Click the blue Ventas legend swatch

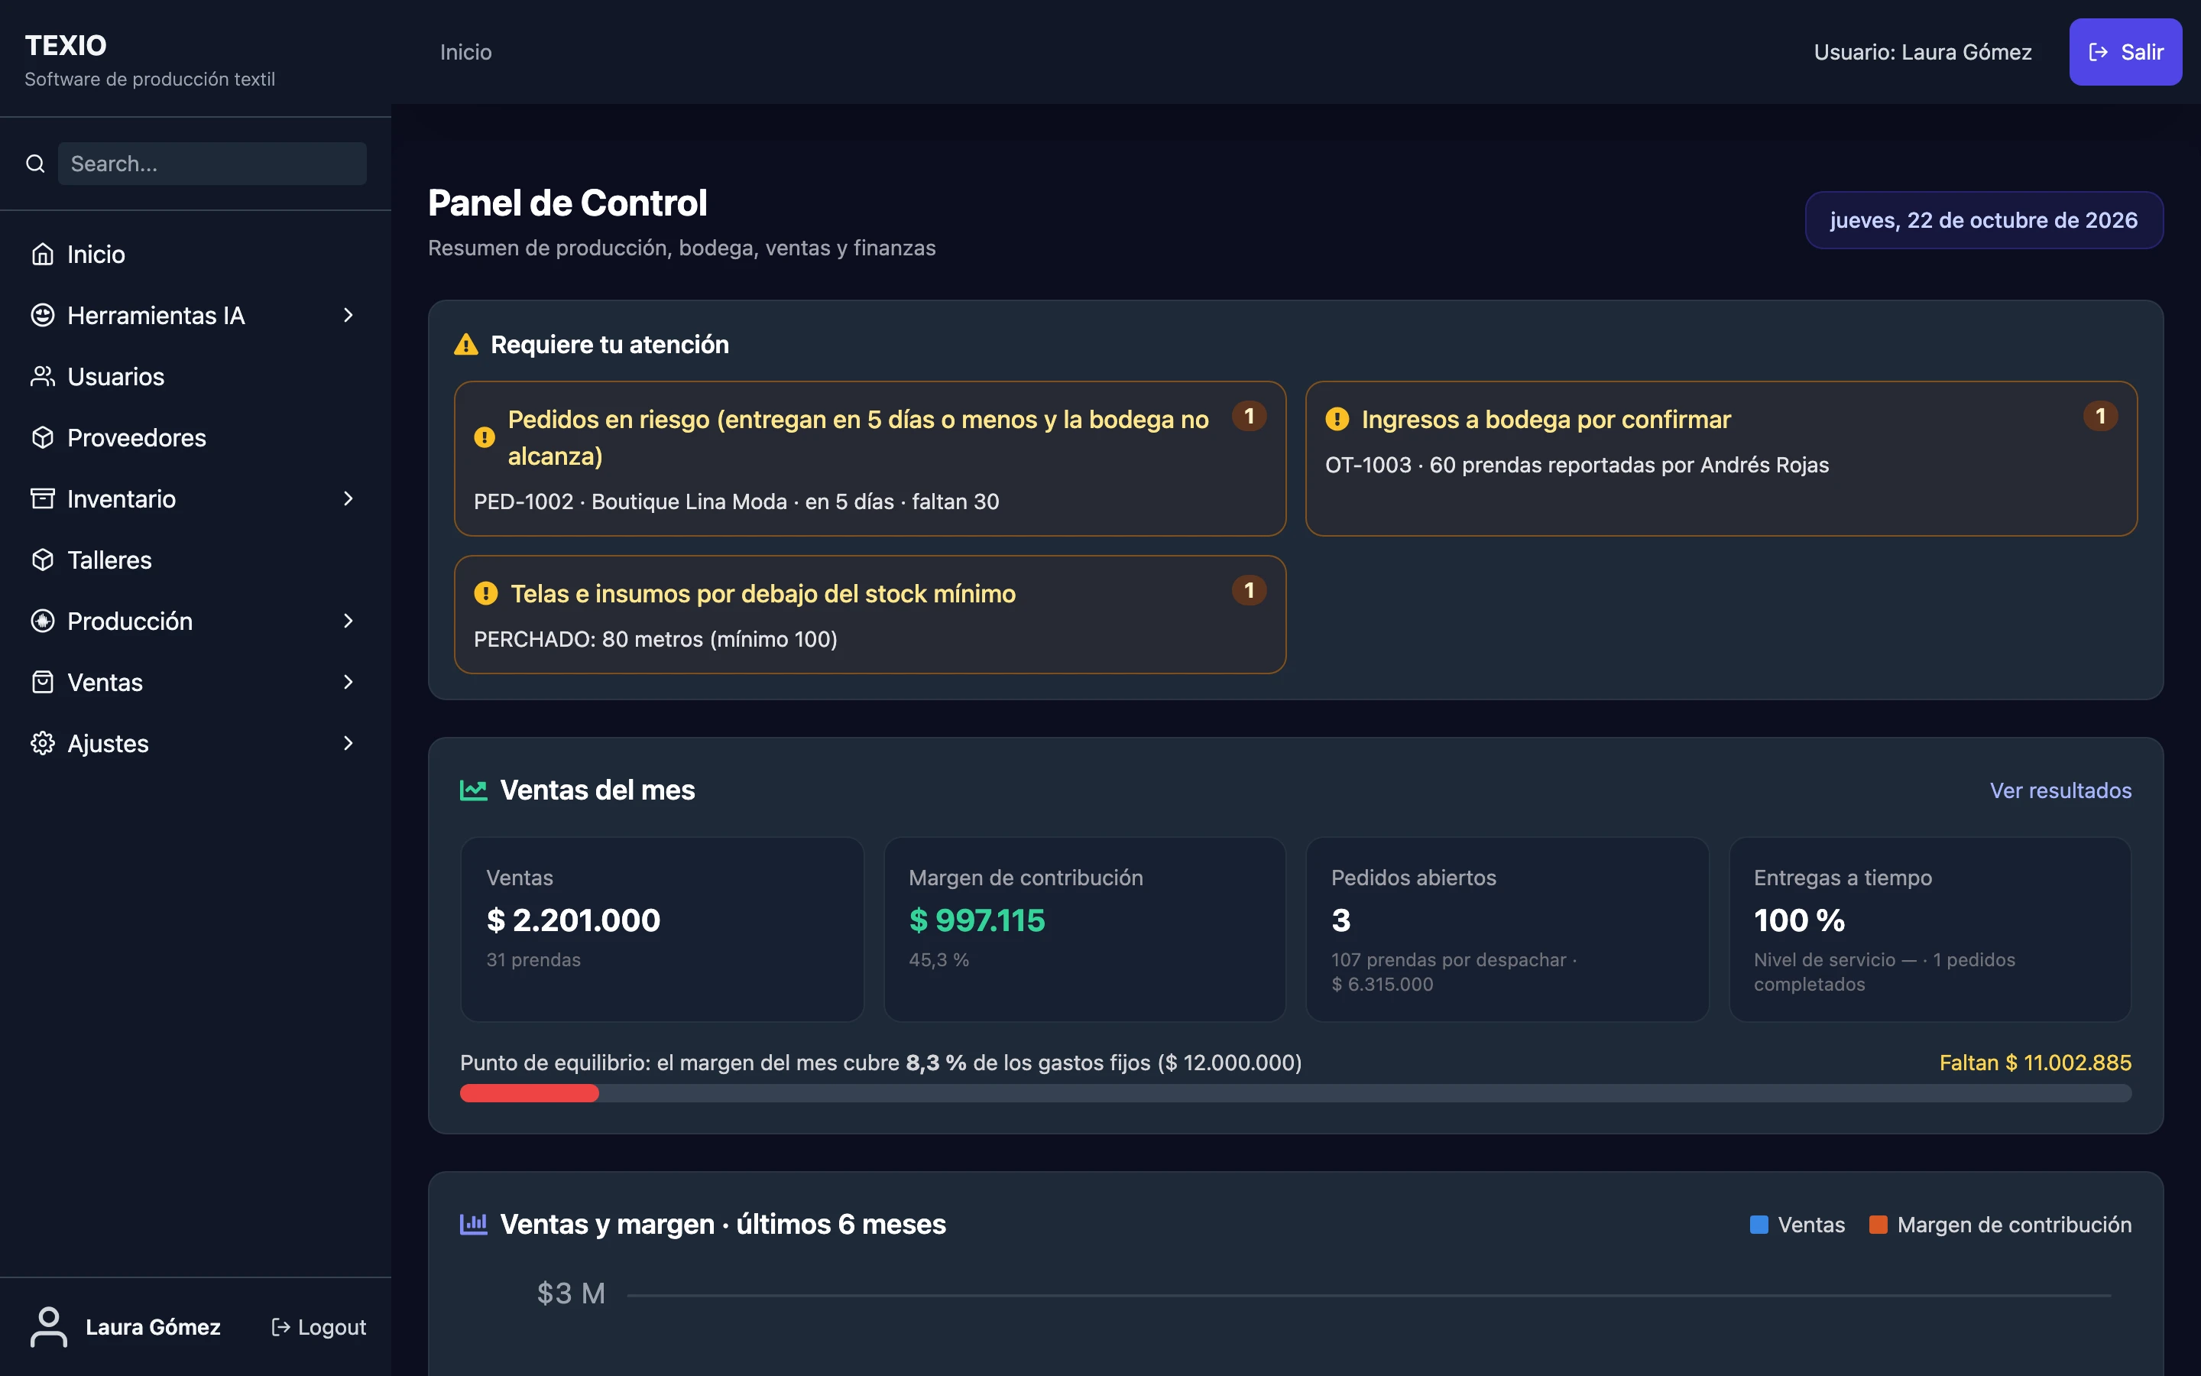(1759, 1224)
